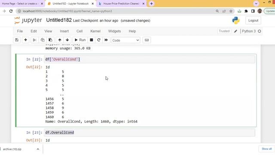
Task: Open the Insert menu
Action: click(x=64, y=31)
